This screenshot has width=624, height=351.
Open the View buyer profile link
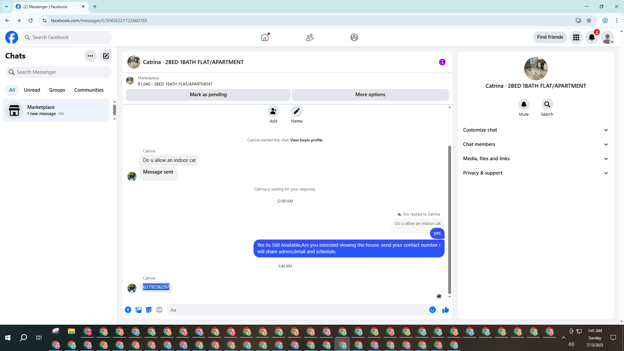(306, 140)
